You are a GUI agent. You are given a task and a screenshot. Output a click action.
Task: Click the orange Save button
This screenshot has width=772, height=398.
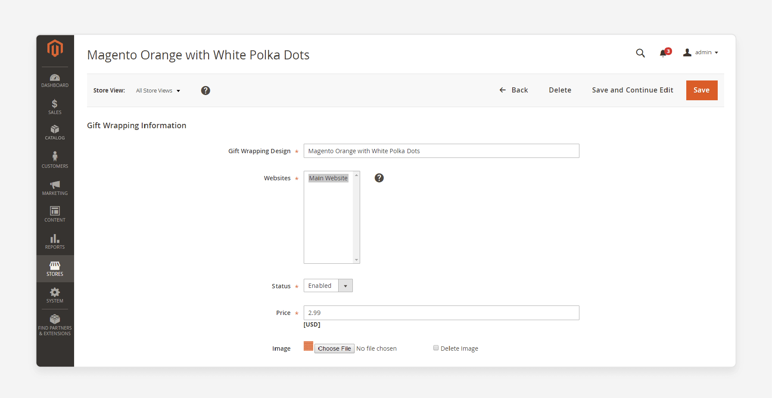coord(702,90)
